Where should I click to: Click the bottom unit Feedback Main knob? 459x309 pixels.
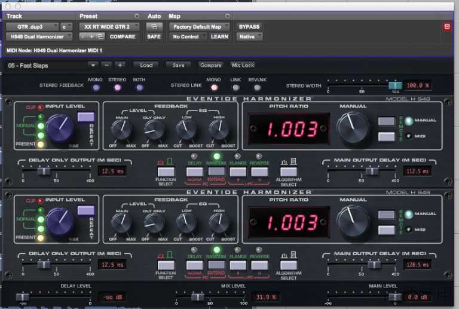click(121, 223)
